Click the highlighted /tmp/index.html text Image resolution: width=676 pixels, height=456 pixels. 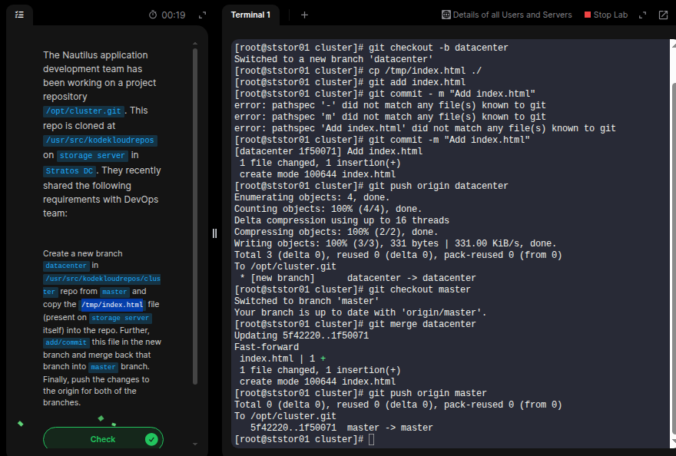pyautogui.click(x=112, y=305)
